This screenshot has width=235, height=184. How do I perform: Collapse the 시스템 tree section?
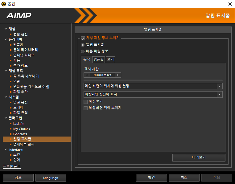pyautogui.click(x=6, y=97)
